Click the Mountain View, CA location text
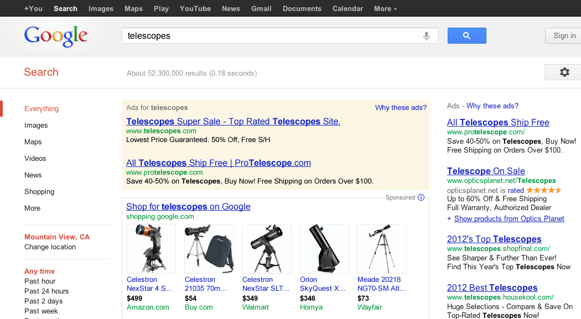Viewport: 581px width, 319px height. [x=57, y=237]
